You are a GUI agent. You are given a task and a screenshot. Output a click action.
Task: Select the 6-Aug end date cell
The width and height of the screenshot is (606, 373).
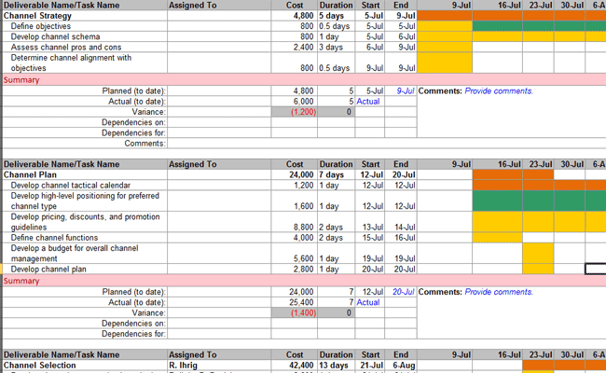[401, 366]
